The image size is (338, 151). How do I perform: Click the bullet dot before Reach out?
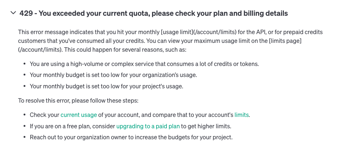25,137
